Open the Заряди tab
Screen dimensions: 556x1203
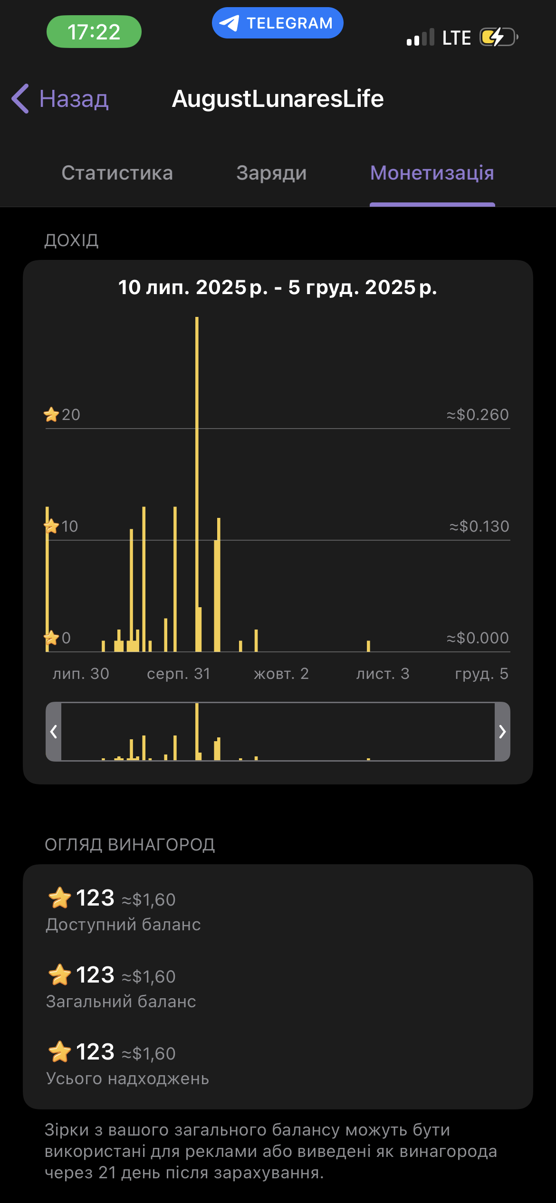[271, 173]
